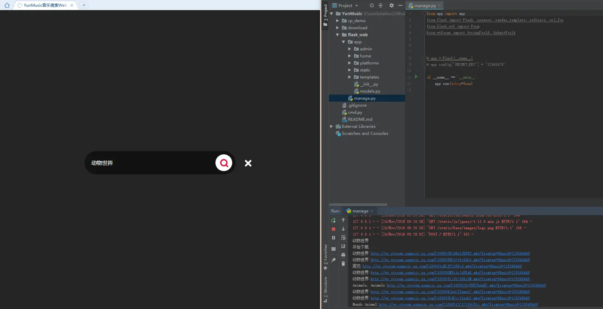Screen dimensions: 603x309
Task: Toggle the 1: Project side tool window
Action: 325,15
